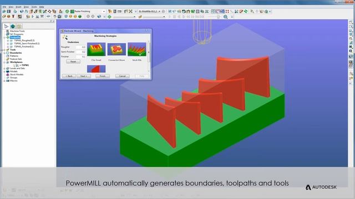Open the Help menu
Viewport: 355px width, 199px height.
point(42,7)
